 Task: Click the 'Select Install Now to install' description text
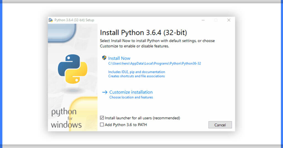[x=157, y=43]
